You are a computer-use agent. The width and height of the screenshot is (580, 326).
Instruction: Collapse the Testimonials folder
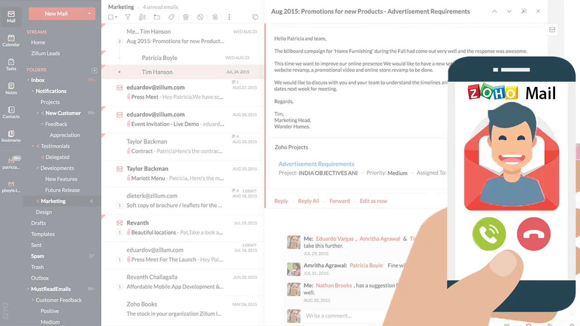pos(33,146)
